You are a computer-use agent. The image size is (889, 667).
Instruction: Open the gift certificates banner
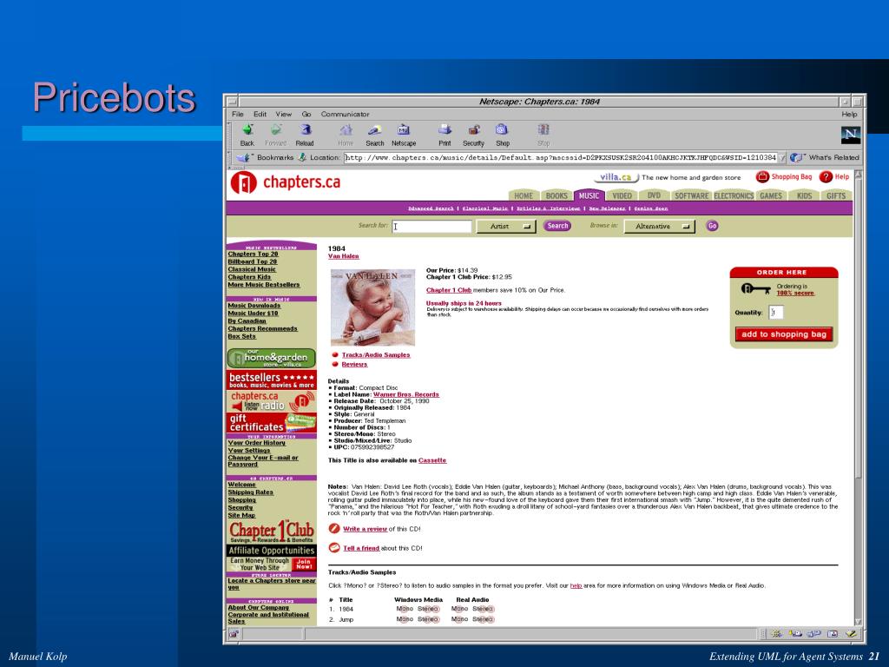click(x=272, y=423)
